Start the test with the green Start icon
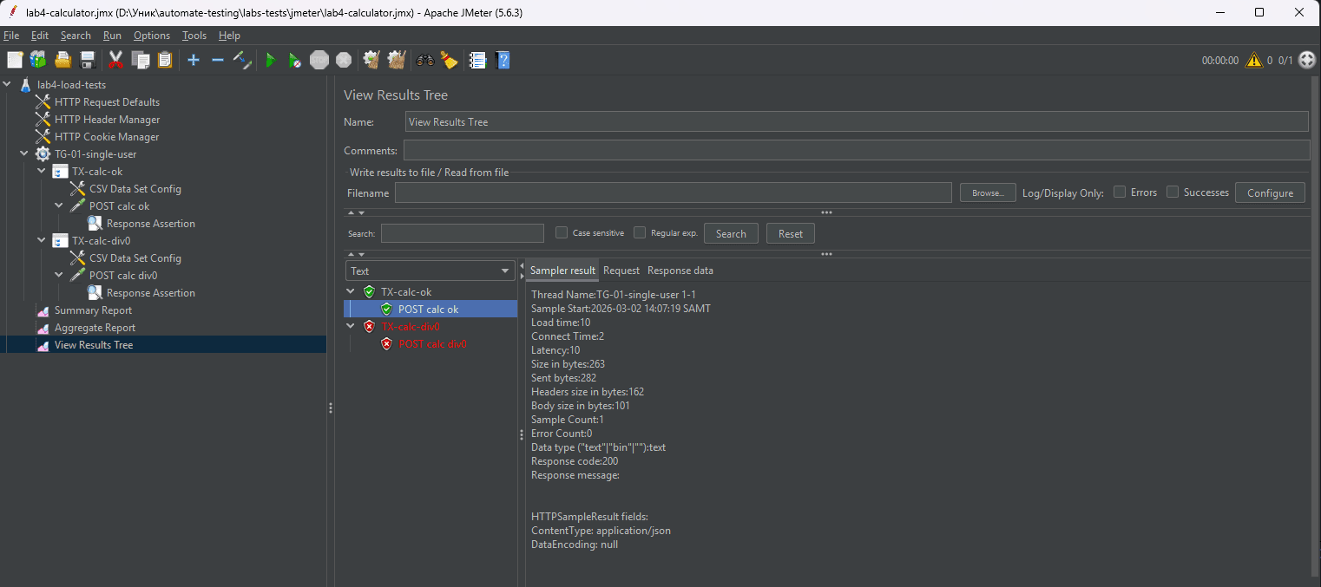The height and width of the screenshot is (587, 1321). pyautogui.click(x=270, y=60)
